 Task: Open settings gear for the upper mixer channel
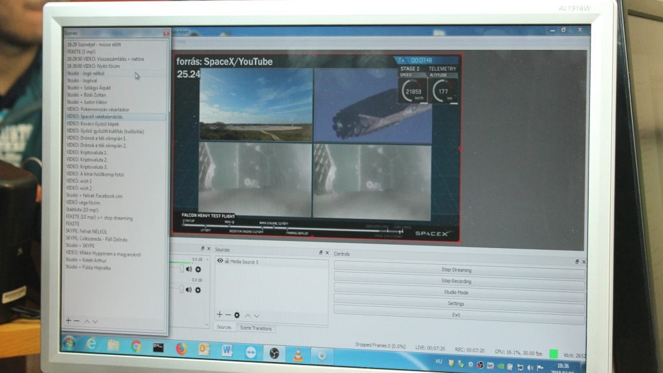198,269
